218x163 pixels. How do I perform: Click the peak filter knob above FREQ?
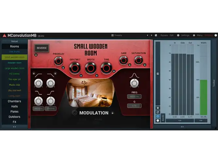(x=134, y=83)
